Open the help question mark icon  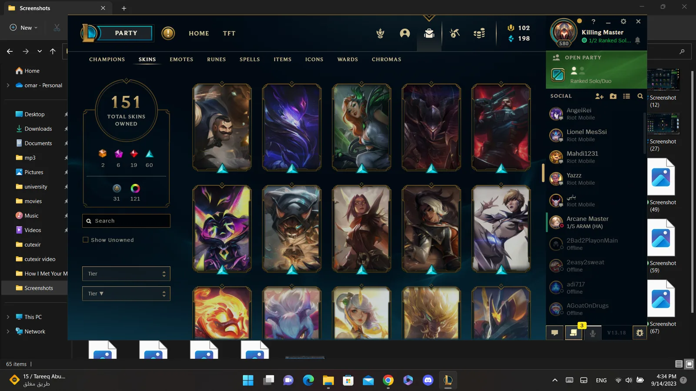[593, 21]
